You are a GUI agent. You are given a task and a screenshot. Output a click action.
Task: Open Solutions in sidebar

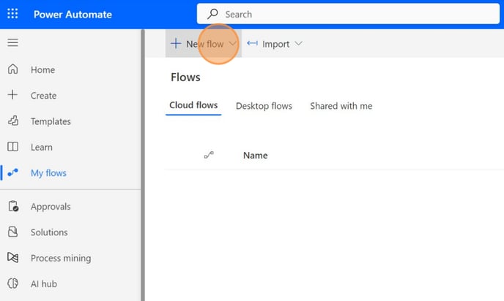click(x=49, y=232)
